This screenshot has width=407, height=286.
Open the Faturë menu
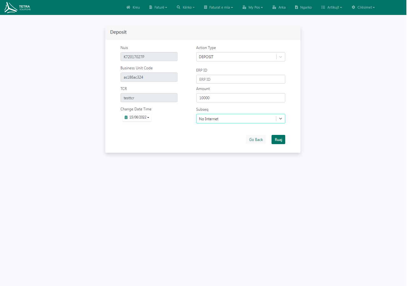[x=158, y=7]
